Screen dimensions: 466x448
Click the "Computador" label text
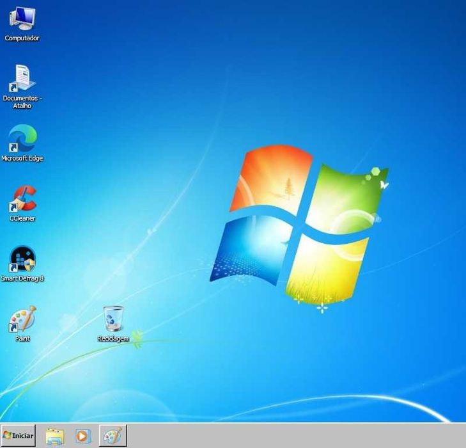tap(22, 38)
